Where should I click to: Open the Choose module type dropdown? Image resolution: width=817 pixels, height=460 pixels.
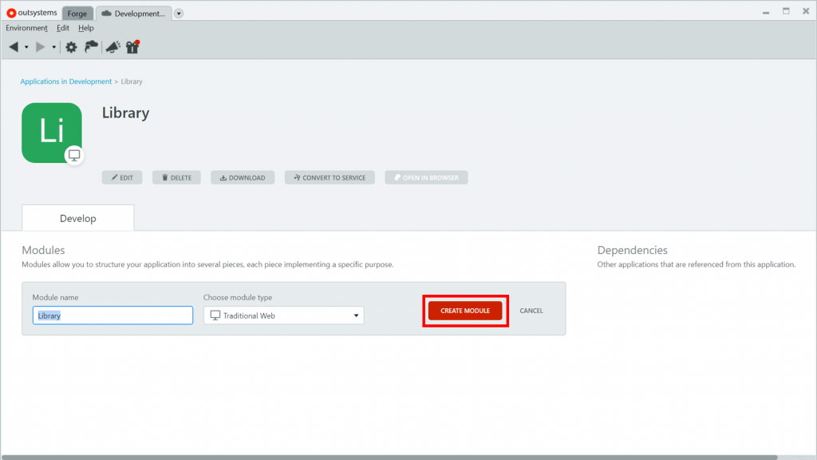point(283,315)
